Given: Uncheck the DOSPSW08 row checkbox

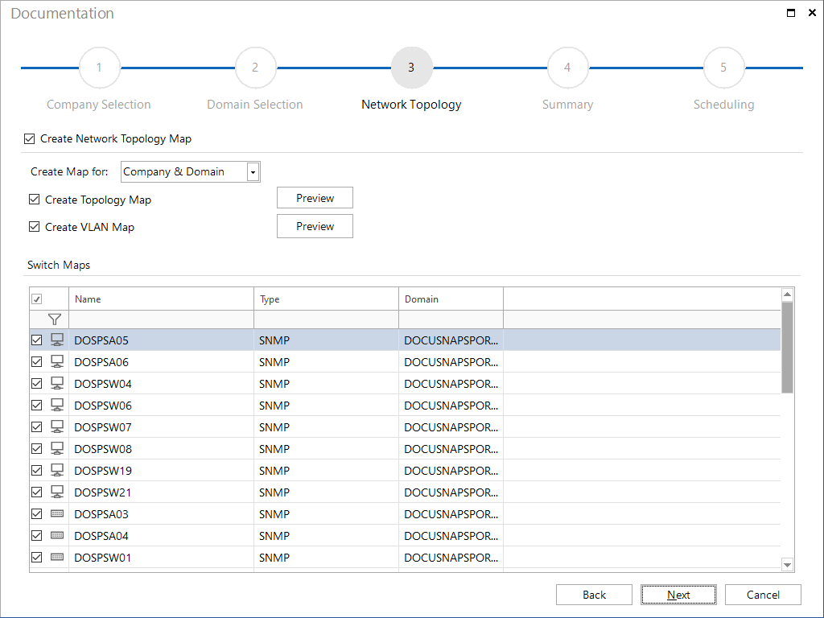Looking at the screenshot, I should coord(37,449).
